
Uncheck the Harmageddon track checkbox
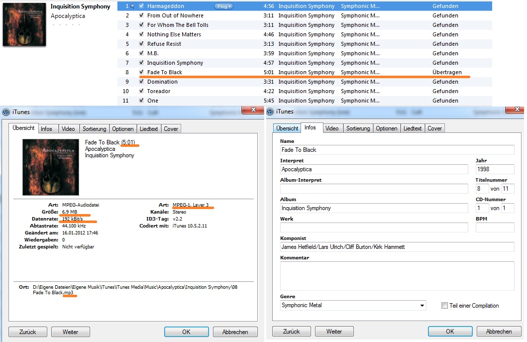(x=141, y=6)
